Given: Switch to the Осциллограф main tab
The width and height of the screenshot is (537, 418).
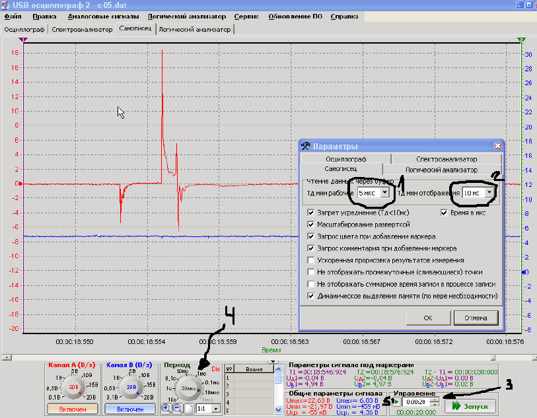Looking at the screenshot, I should [x=24, y=30].
